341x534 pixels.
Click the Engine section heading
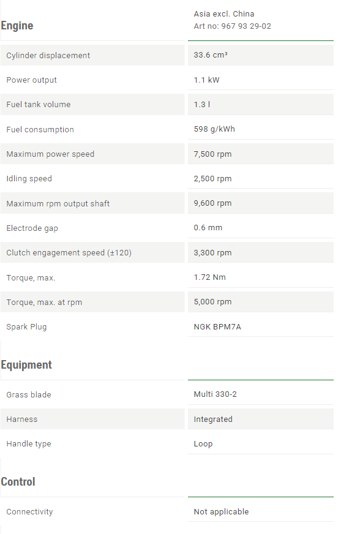point(17,26)
